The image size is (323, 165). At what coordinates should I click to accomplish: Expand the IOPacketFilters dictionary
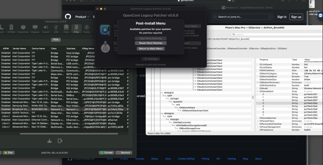click(x=258, y=121)
